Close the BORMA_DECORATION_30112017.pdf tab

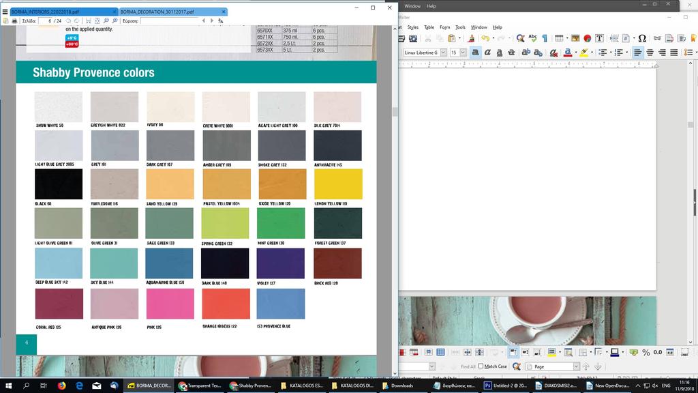(x=224, y=12)
